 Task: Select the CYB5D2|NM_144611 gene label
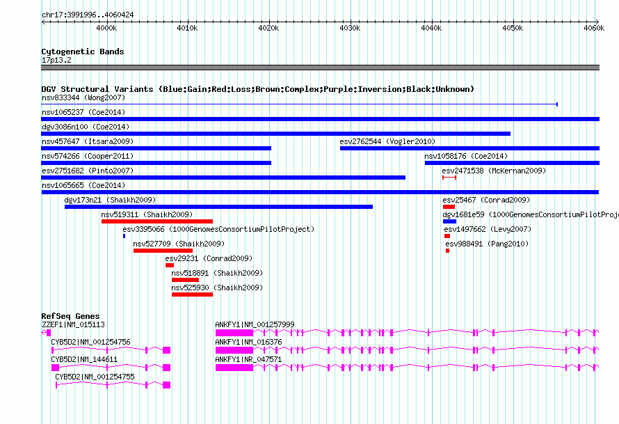[84, 359]
